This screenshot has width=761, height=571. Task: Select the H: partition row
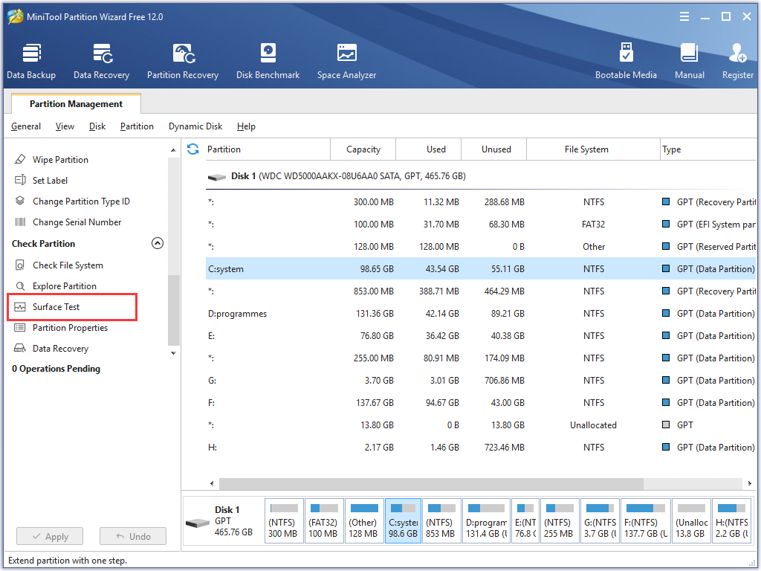[x=481, y=447]
